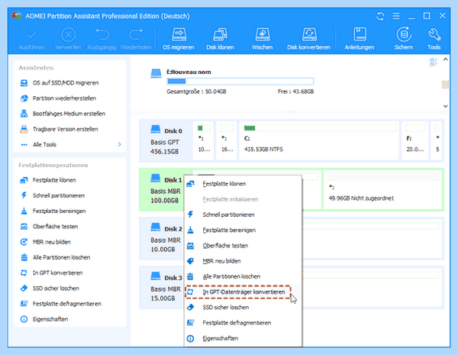Select the Disk 3 header

162,288
